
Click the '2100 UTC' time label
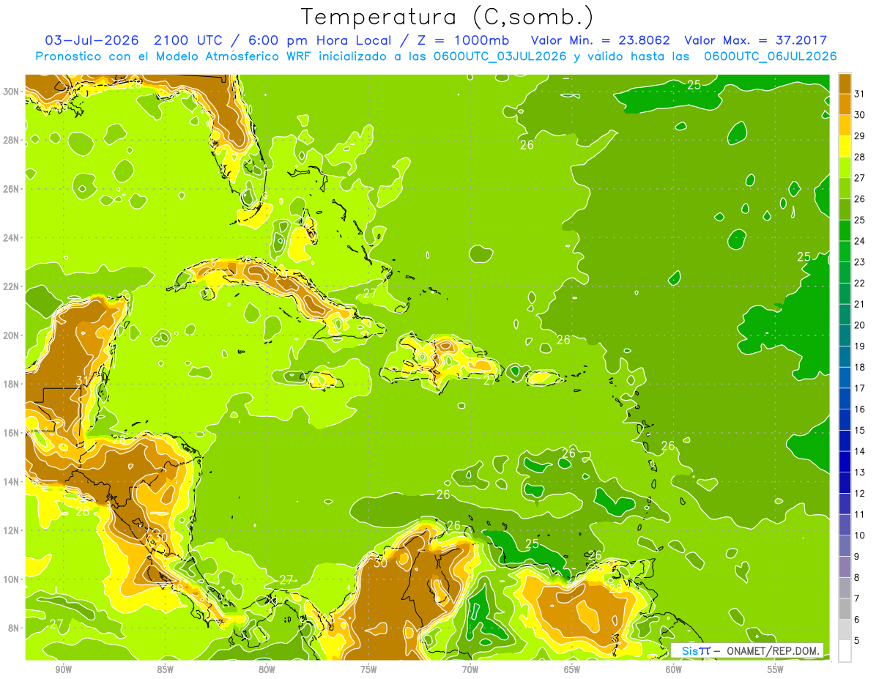pyautogui.click(x=190, y=40)
